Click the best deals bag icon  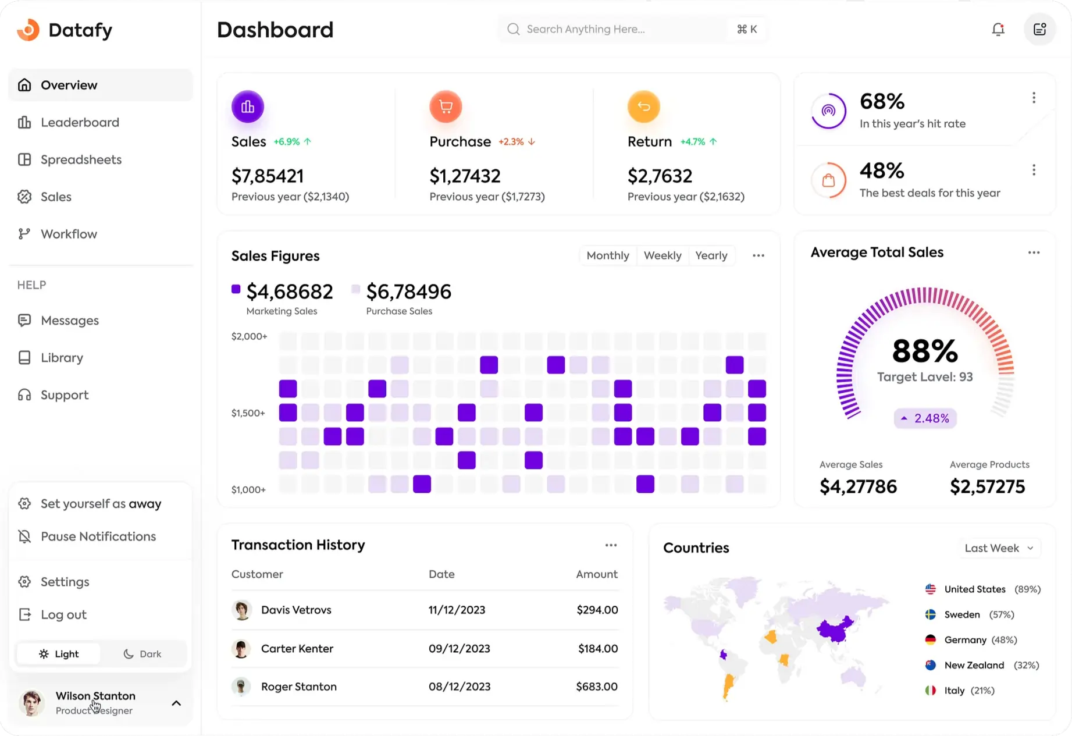tap(828, 180)
